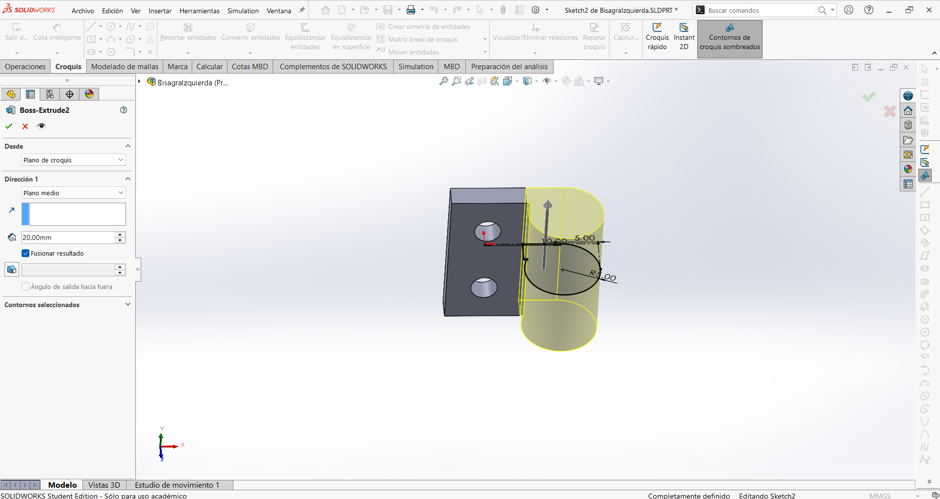This screenshot has height=499, width=940.
Task: Toggle the detailed preview eye icon
Action: tap(41, 126)
